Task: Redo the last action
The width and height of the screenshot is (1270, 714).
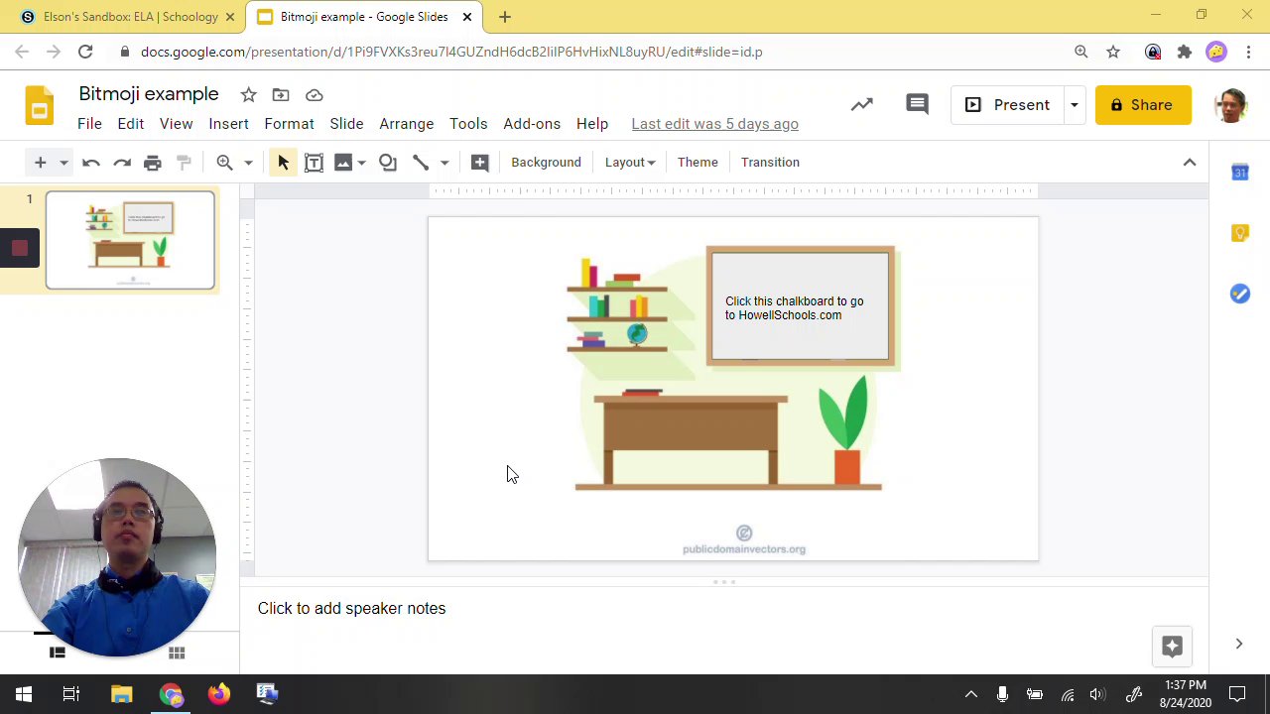Action: pyautogui.click(x=122, y=162)
